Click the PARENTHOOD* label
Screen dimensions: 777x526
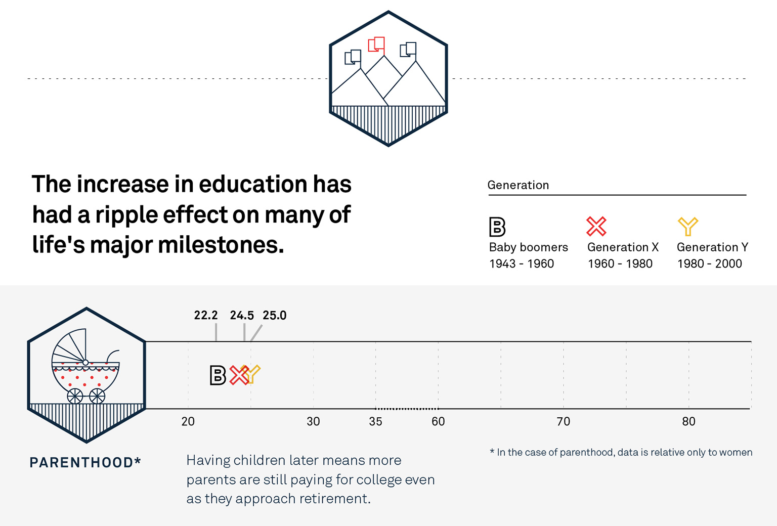click(85, 462)
